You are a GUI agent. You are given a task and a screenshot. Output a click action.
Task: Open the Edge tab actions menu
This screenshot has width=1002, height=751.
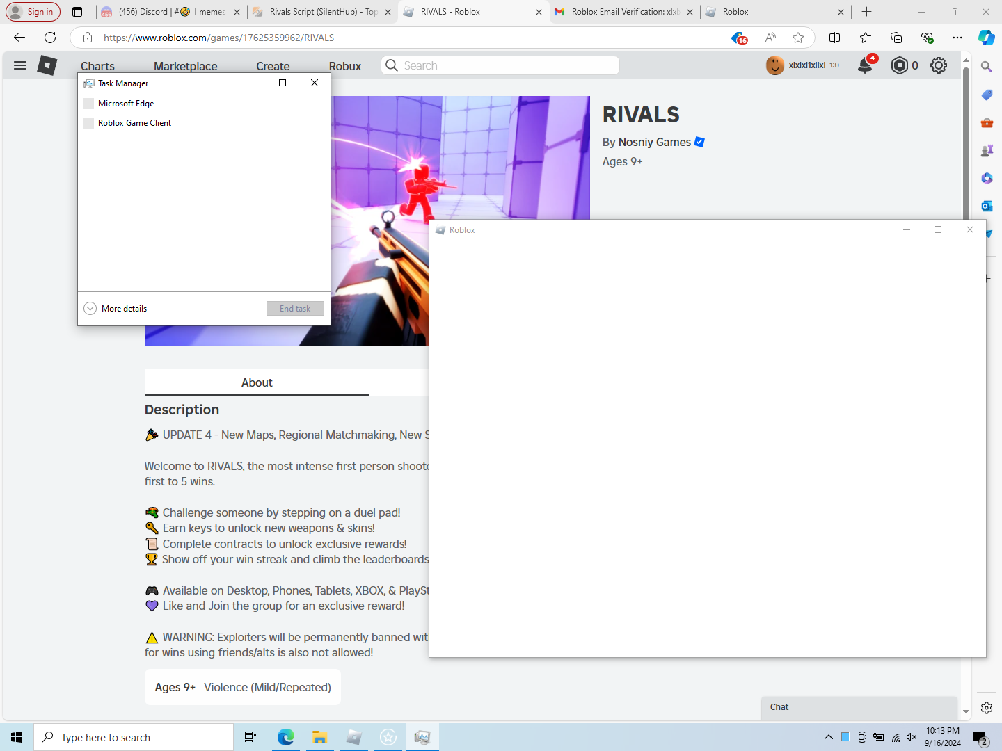tap(77, 12)
